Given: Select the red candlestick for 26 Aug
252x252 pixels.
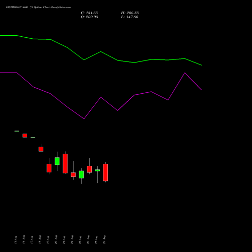Looking at the screenshot, I should tap(89, 169).
